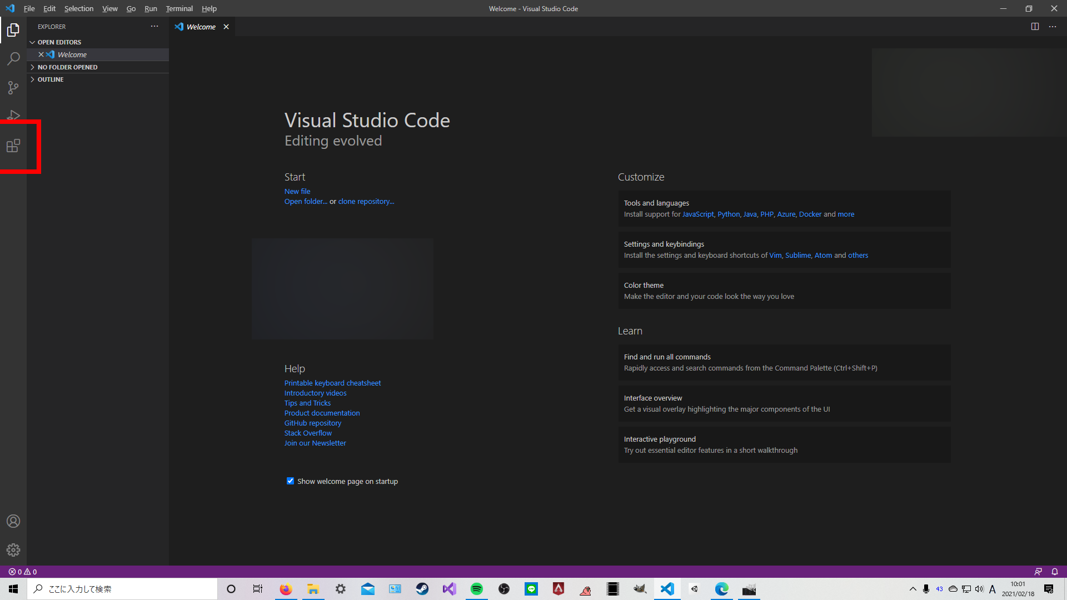1067x600 pixels.
Task: Open the Manage gear icon
Action: tap(13, 550)
